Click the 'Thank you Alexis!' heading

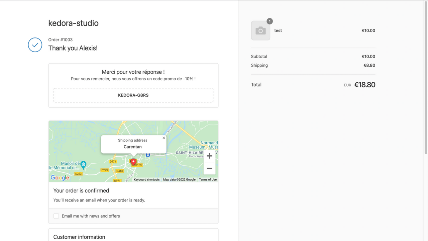tap(73, 48)
